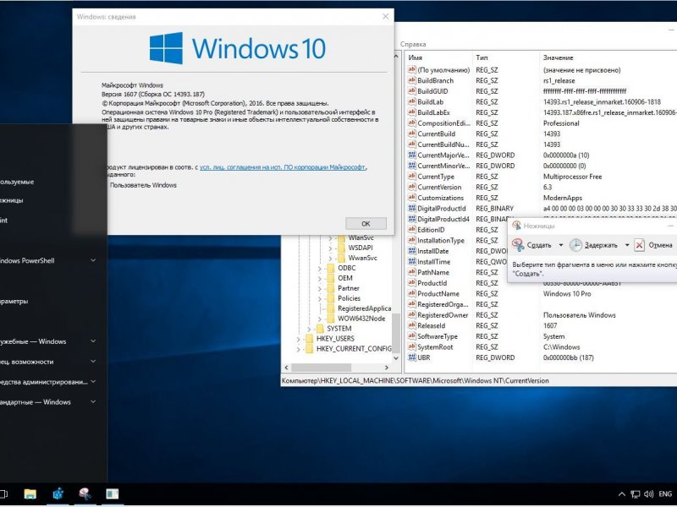
Task: Select the ProductName value icon
Action: (x=411, y=293)
